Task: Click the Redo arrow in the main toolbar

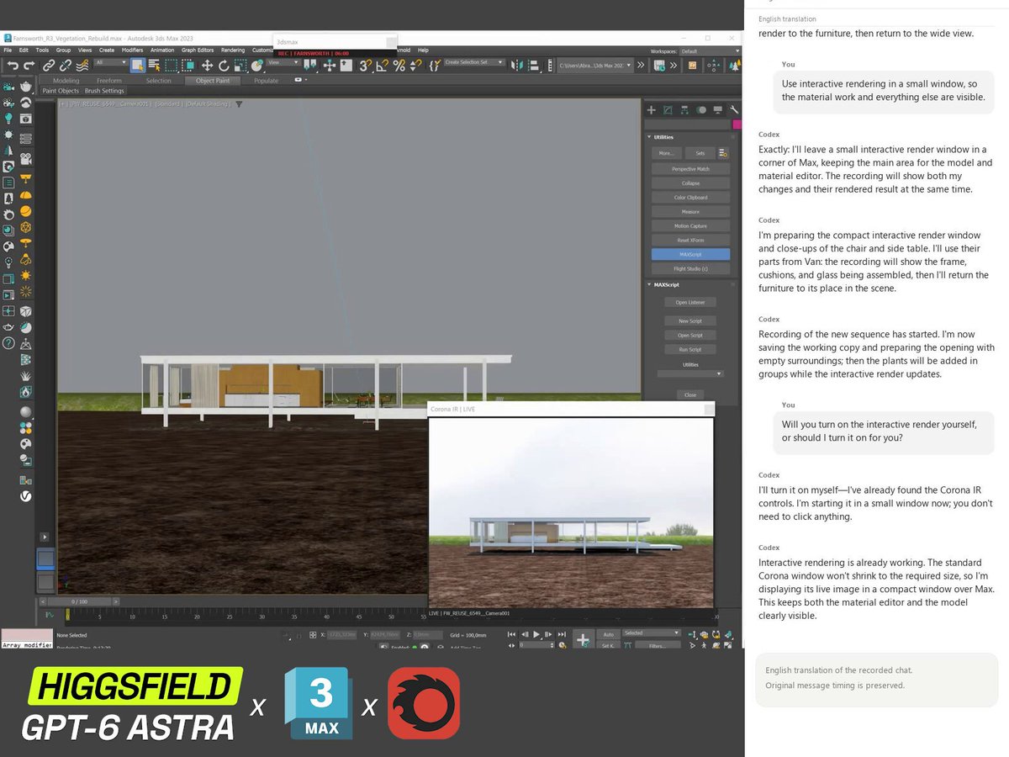Action: 29,65
